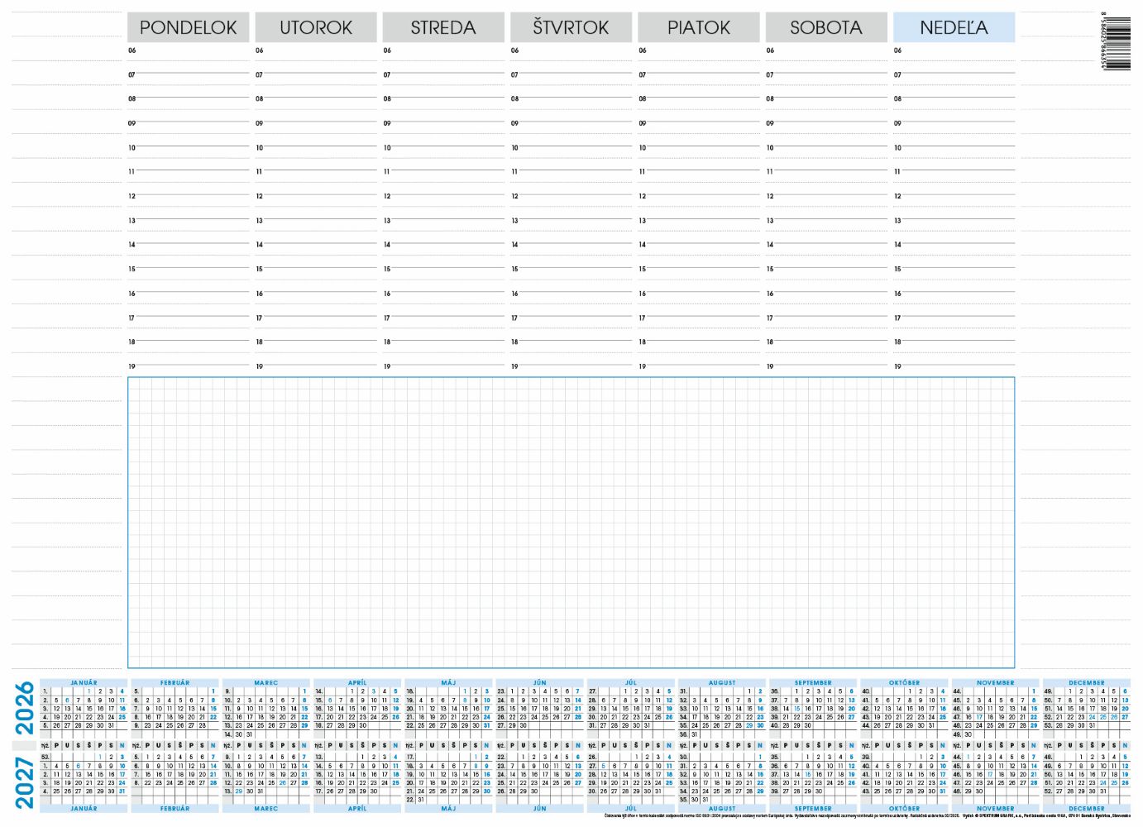Select the UTOROK column header

pyautogui.click(x=315, y=27)
